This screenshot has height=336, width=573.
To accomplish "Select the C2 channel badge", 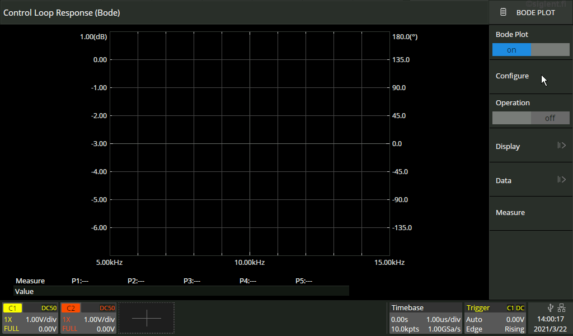I will pos(71,308).
